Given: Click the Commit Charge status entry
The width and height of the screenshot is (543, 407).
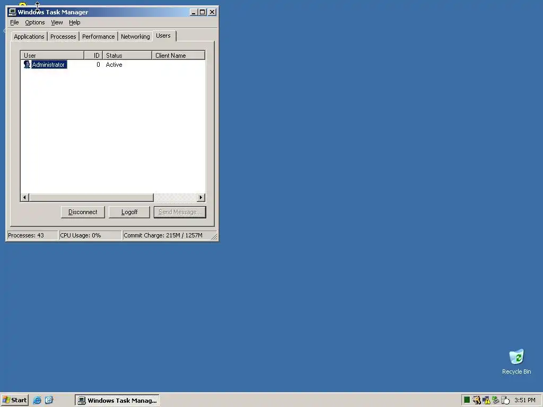Looking at the screenshot, I should tap(167, 235).
